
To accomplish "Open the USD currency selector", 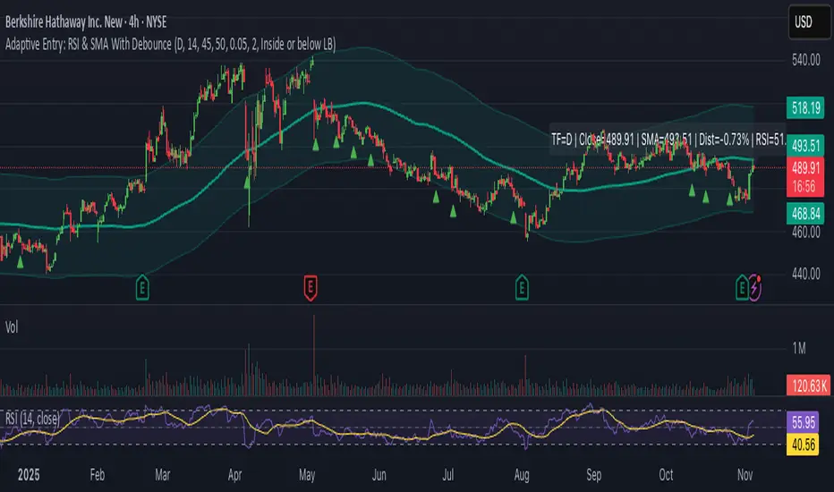I will pyautogui.click(x=809, y=22).
